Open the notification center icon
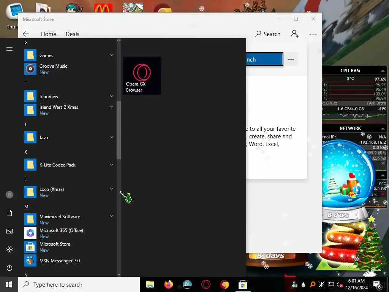 click(377, 285)
